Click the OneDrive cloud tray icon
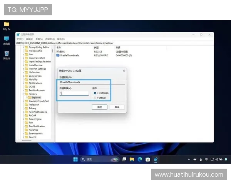Viewport: 231px width, 184px height. 195,159
